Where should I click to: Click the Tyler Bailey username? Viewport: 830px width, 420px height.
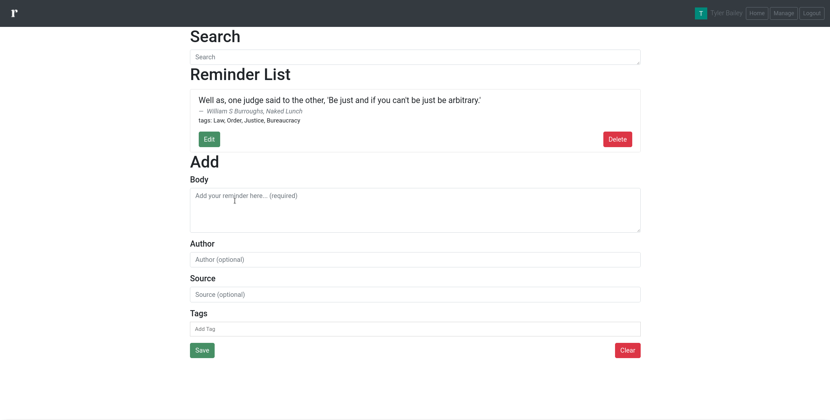[x=726, y=13]
